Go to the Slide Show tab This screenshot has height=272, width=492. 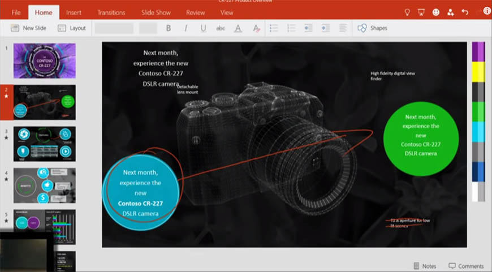click(x=156, y=12)
